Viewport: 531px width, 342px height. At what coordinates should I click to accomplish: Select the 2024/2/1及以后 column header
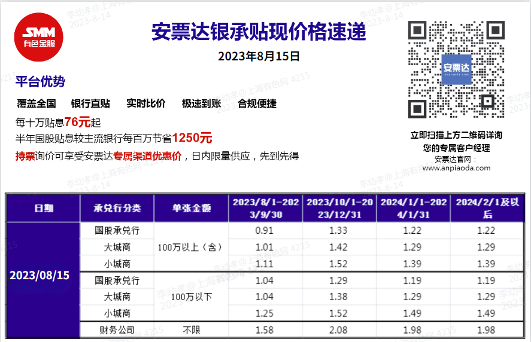tap(487, 208)
